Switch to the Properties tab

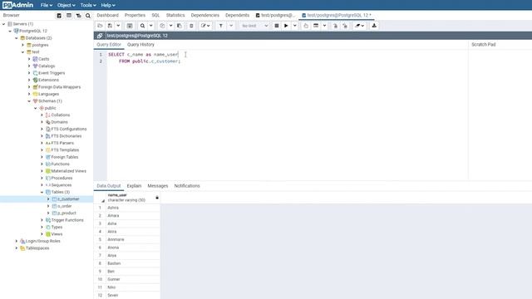[135, 15]
